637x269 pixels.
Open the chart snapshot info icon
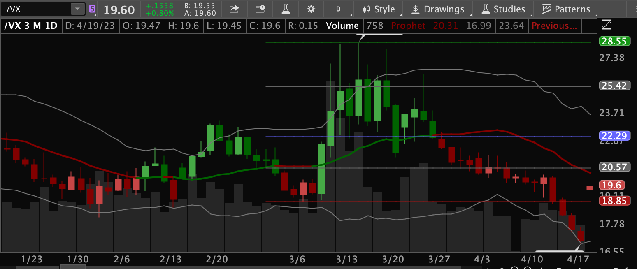260,9
